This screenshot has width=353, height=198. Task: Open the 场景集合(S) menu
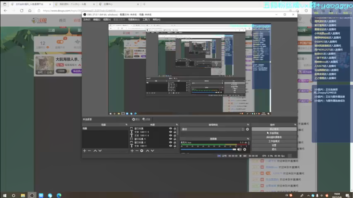(x=134, y=19)
